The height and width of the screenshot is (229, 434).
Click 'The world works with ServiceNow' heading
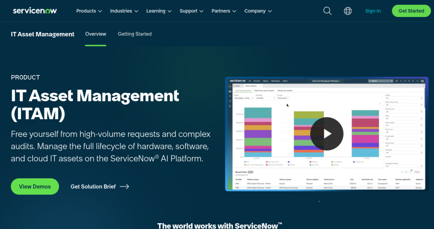(220, 225)
